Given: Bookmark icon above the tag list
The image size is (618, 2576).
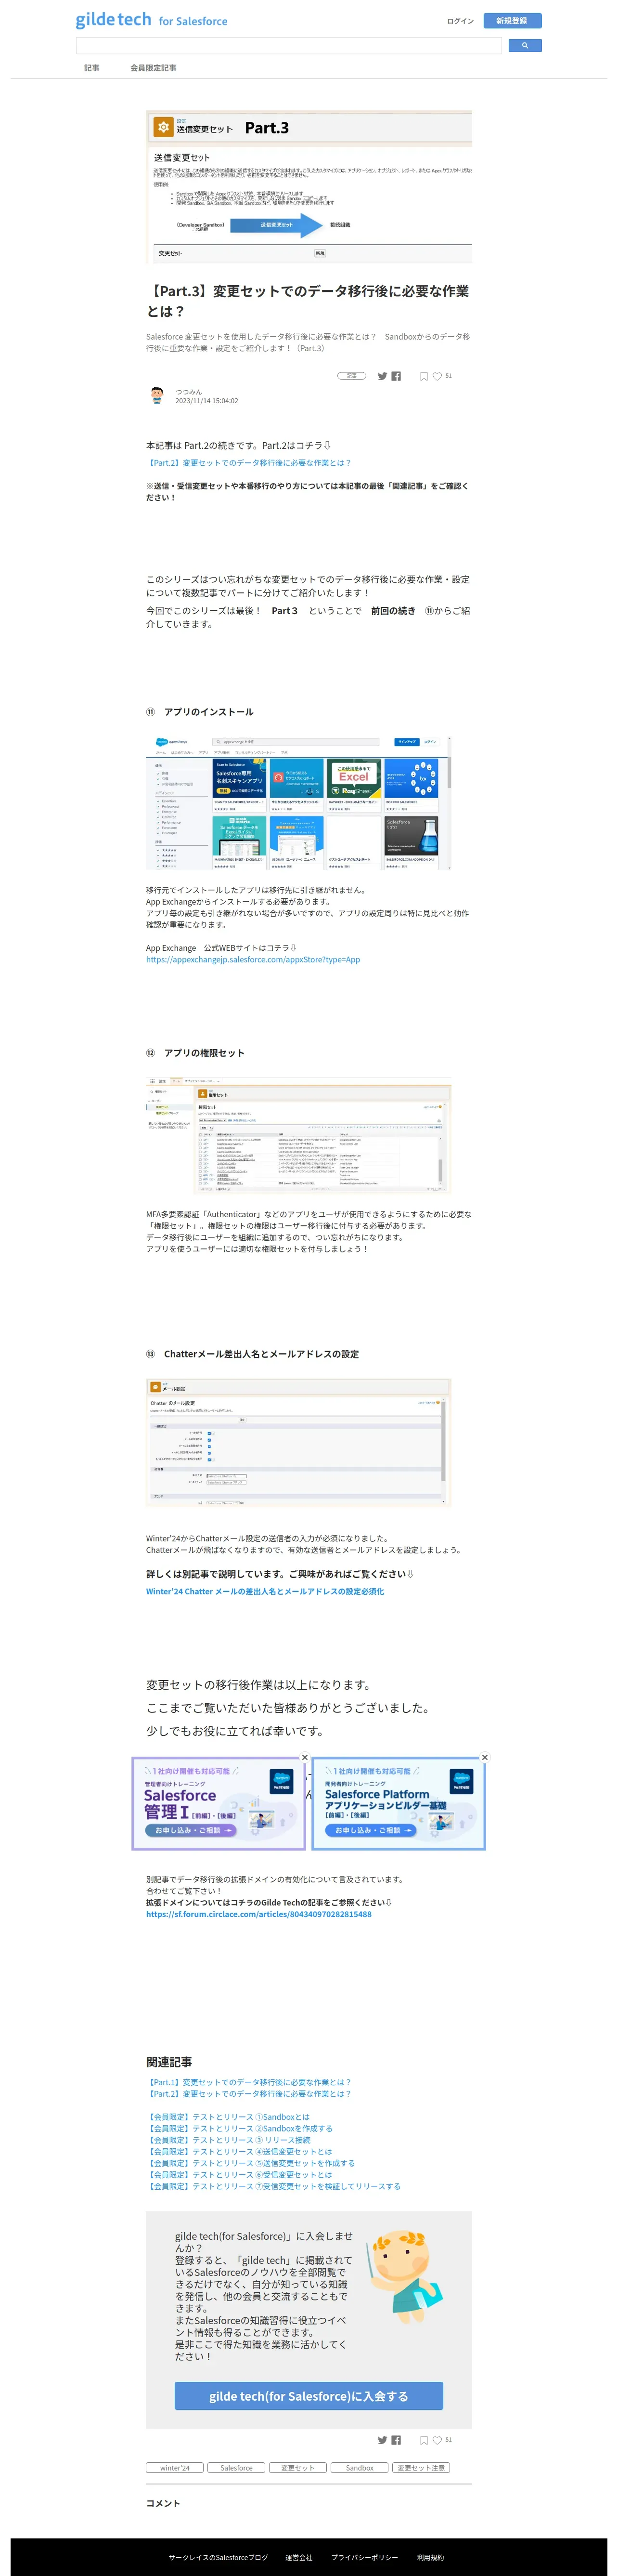Looking at the screenshot, I should [x=424, y=2440].
